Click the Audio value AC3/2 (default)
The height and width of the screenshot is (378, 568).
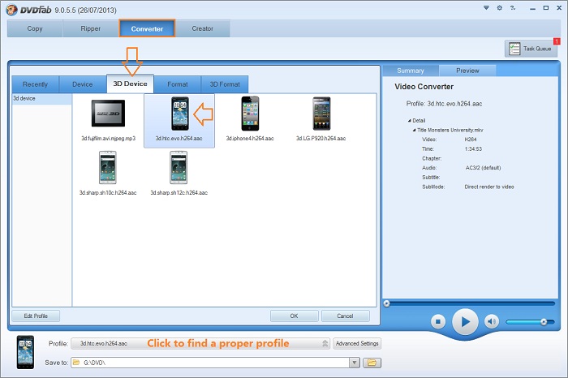pyautogui.click(x=484, y=168)
